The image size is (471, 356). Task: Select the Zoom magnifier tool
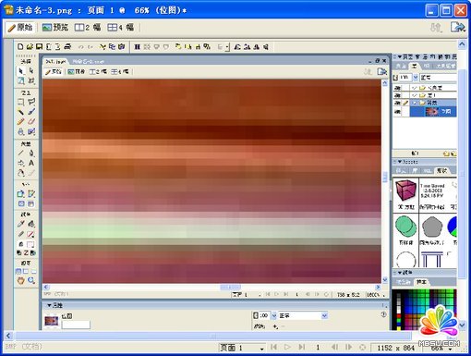click(x=31, y=280)
